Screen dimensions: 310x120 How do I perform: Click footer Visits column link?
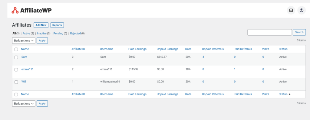point(265,94)
